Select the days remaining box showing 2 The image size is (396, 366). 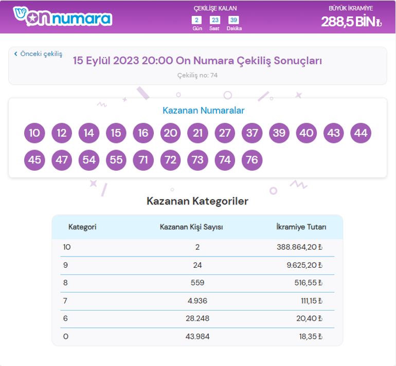(196, 20)
